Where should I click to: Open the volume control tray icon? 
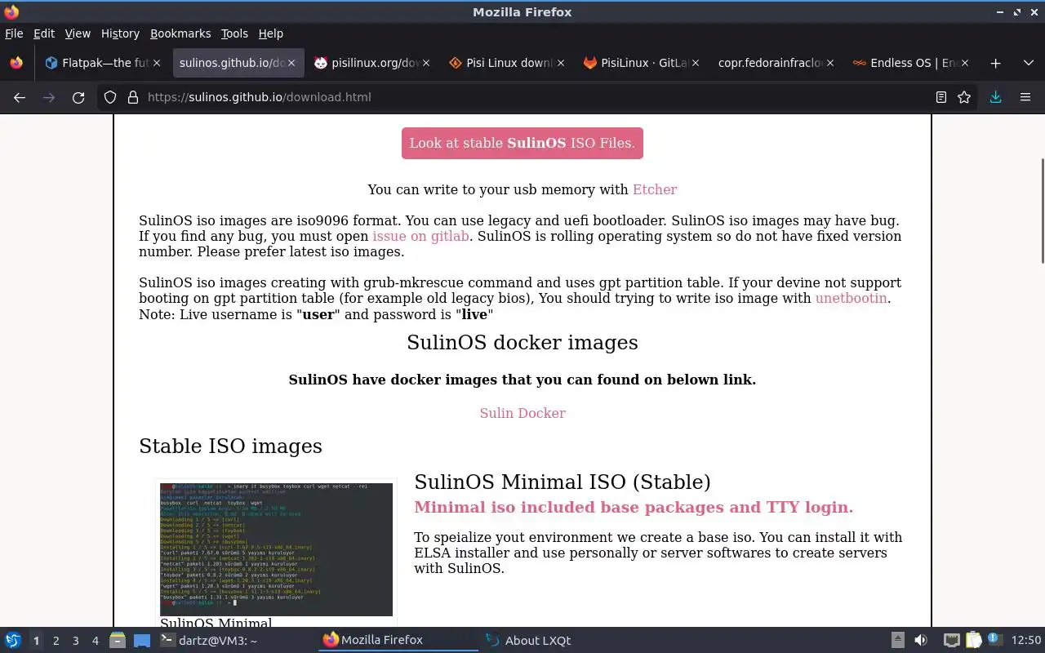(x=921, y=641)
